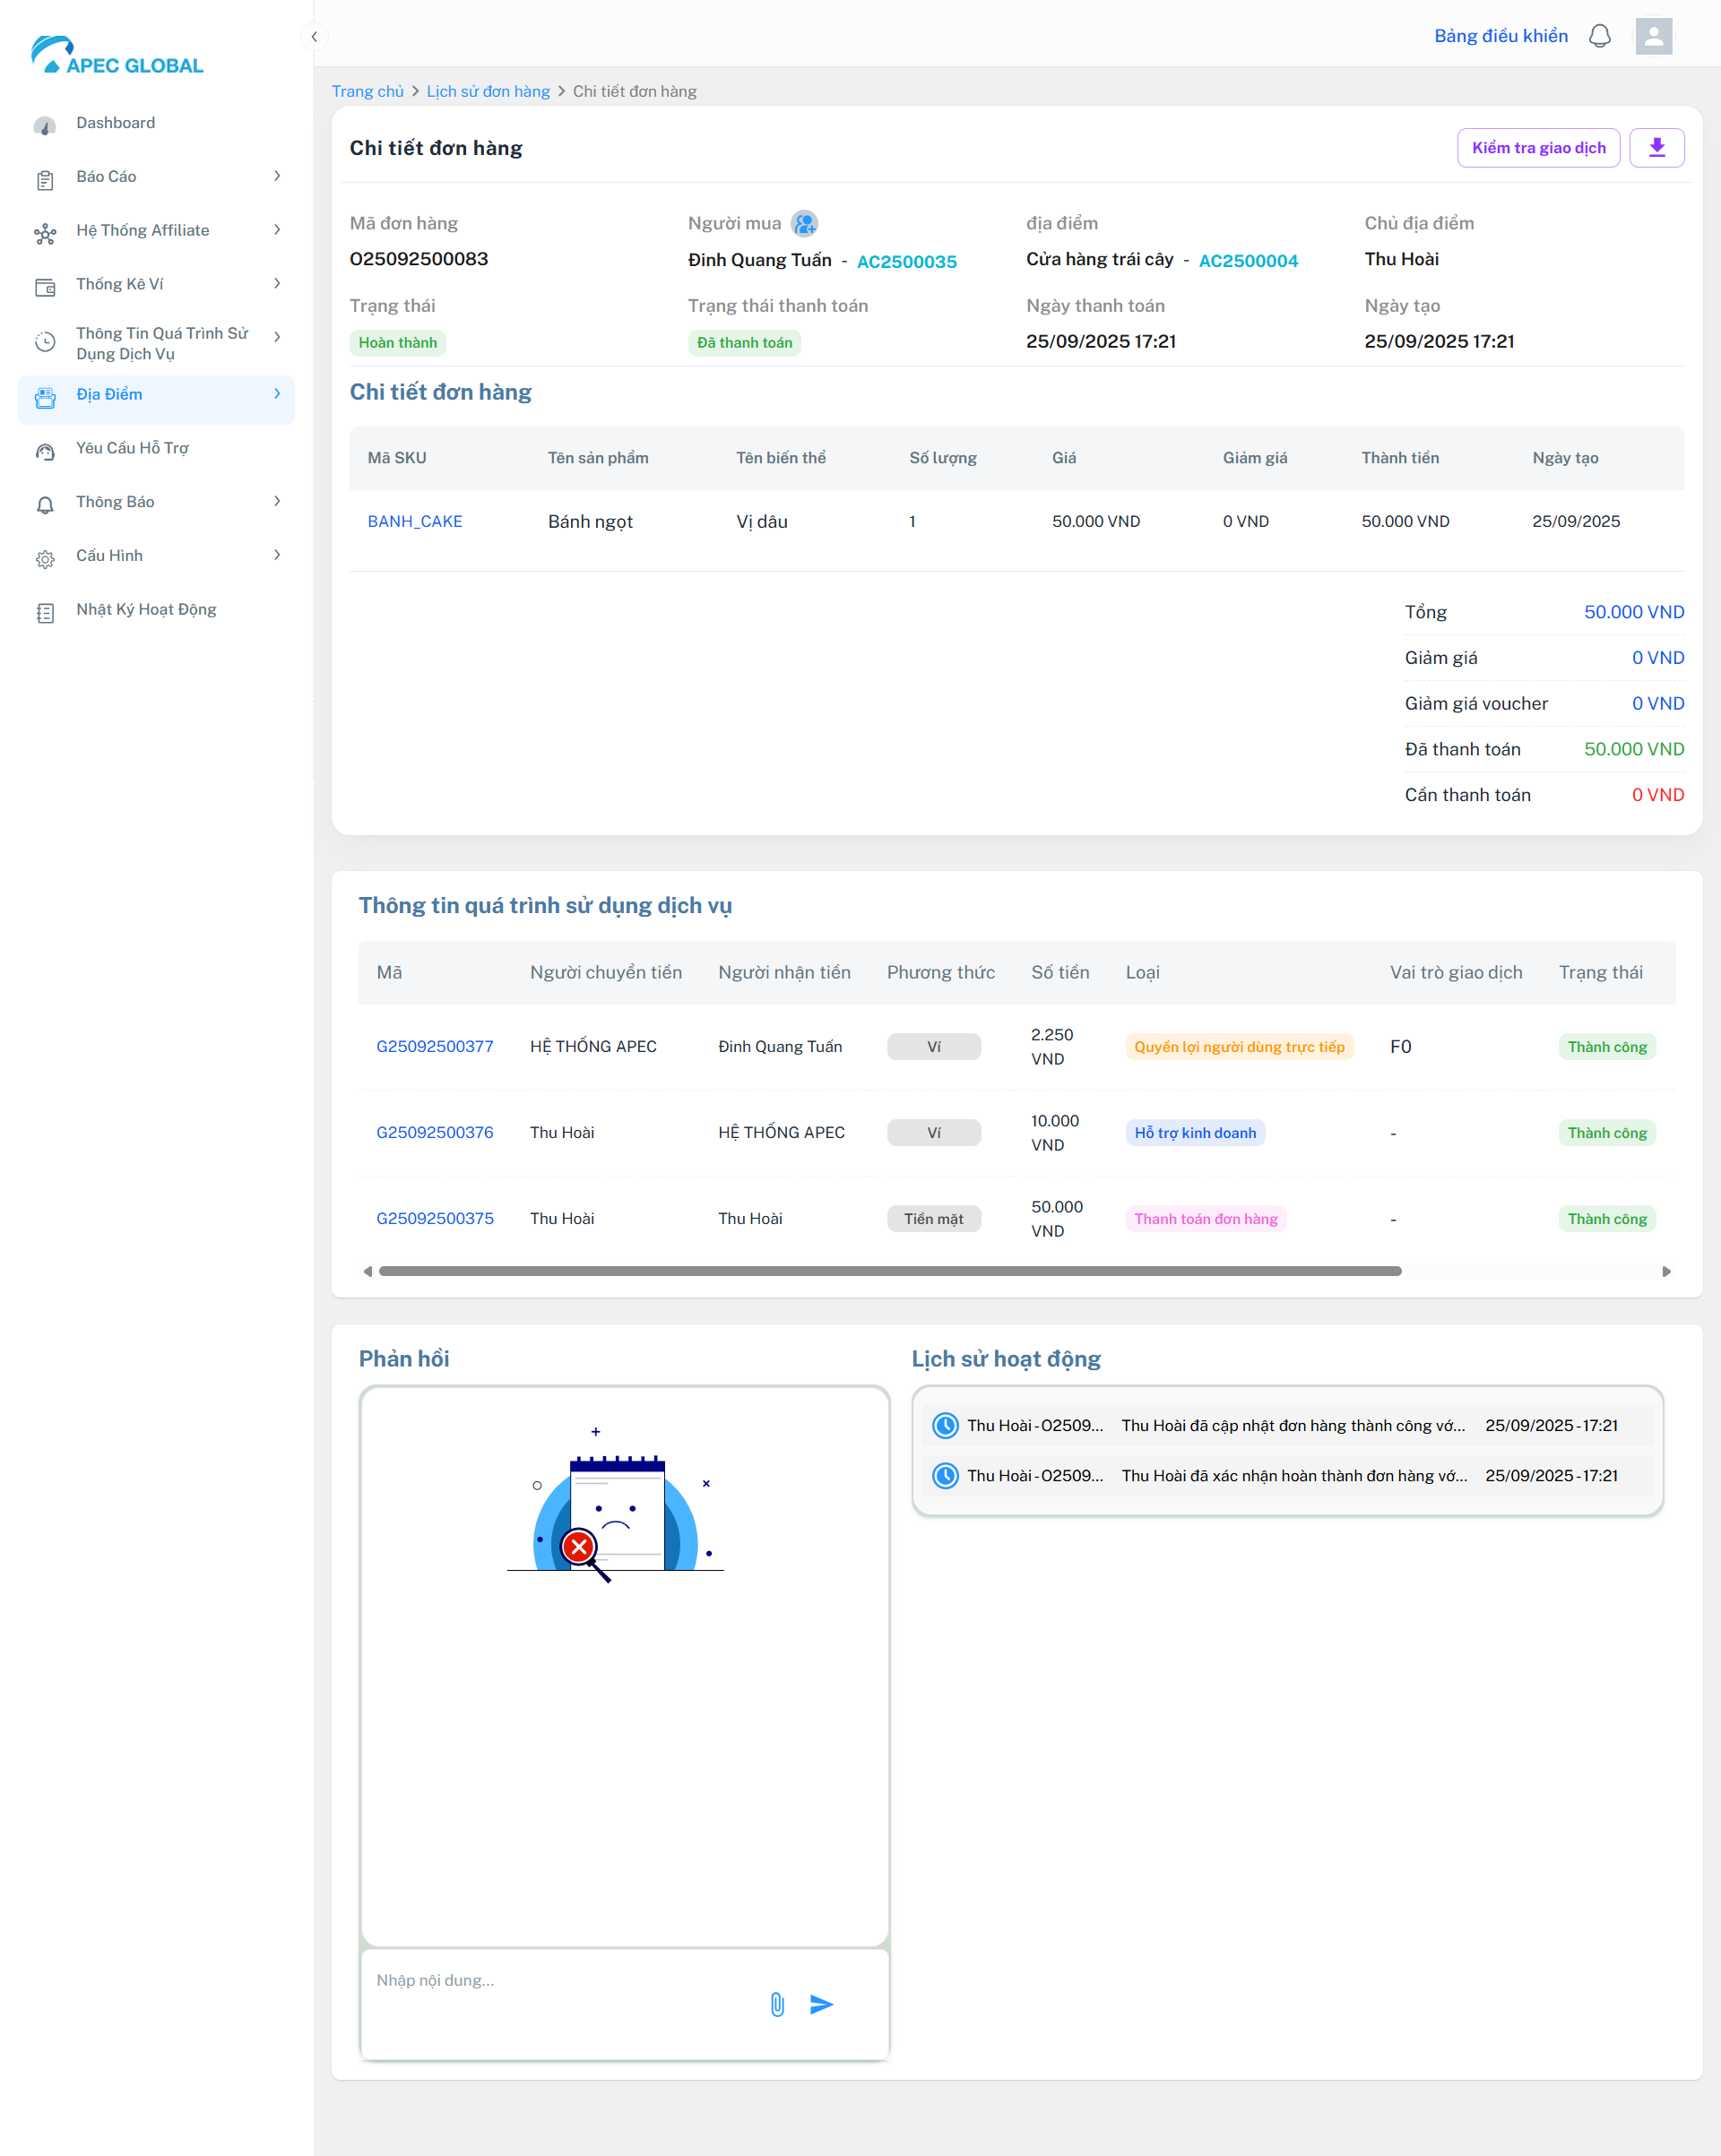Click clock icon of first activity entry
This screenshot has width=1721, height=2156.
[945, 1426]
